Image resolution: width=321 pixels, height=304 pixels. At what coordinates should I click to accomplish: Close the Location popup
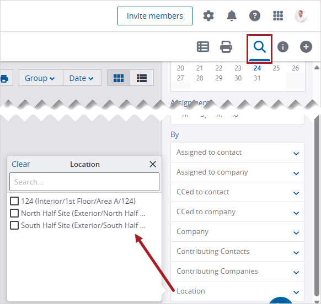[x=153, y=164]
